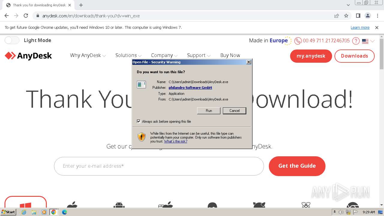The image size is (384, 216).
Task: Click the Downloads button
Action: pos(354,56)
